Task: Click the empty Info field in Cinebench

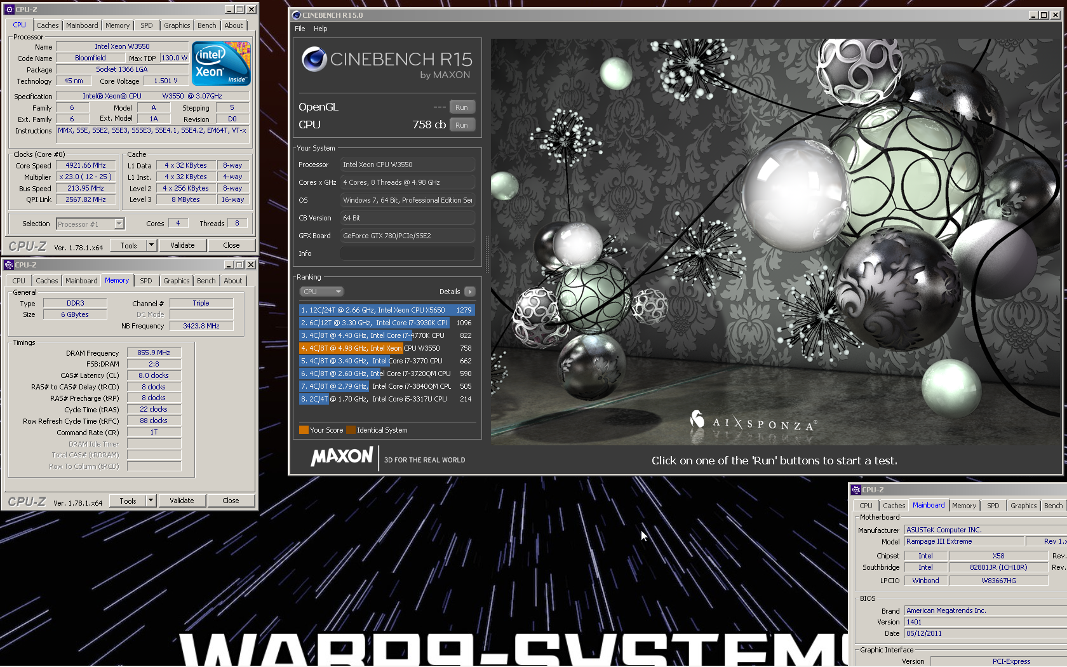Action: pyautogui.click(x=408, y=253)
